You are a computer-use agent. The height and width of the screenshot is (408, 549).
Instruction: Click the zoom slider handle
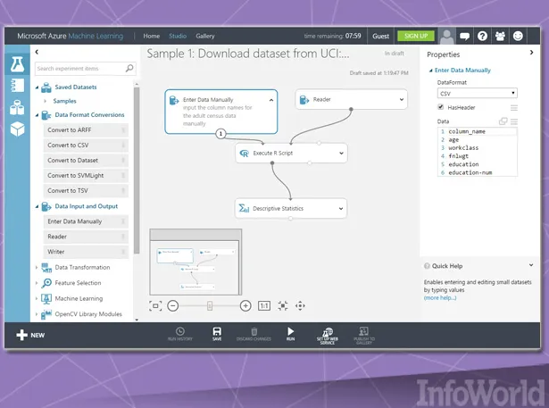(x=210, y=305)
